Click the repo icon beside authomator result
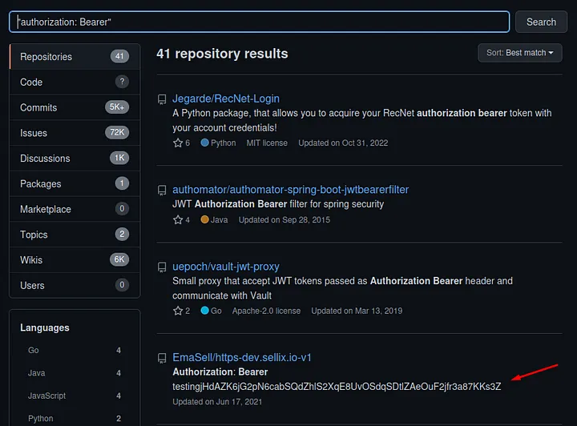577x426 pixels. 162,190
